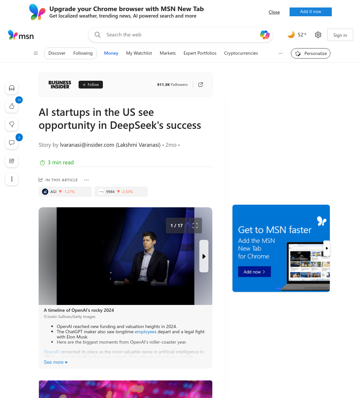The height and width of the screenshot is (398, 361).
Task: Click the Get to MSN faster ad
Action: 281,248
